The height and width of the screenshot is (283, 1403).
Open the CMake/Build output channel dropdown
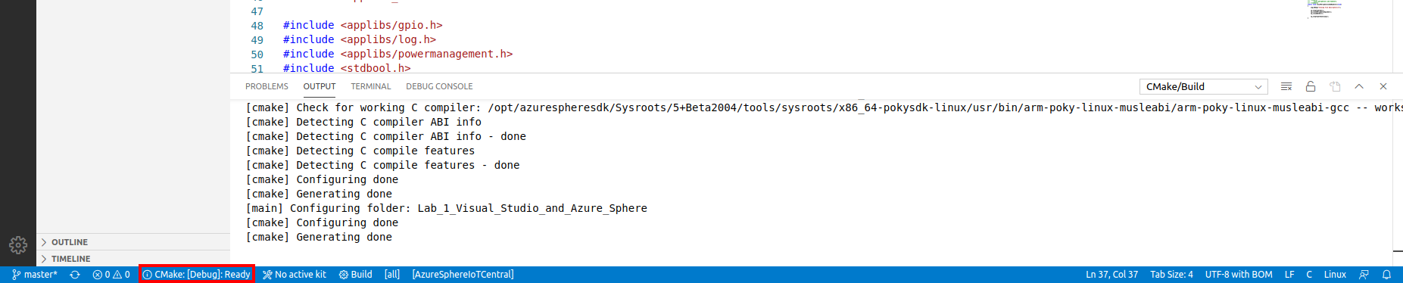(1204, 86)
